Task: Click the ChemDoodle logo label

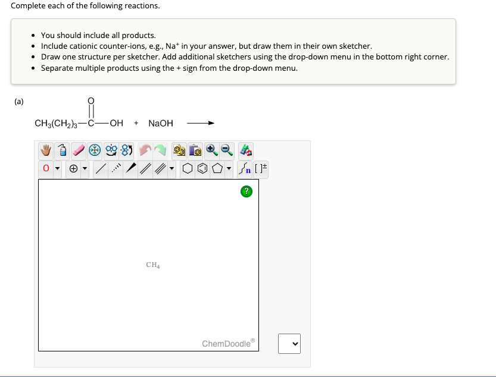Action: pos(228,343)
